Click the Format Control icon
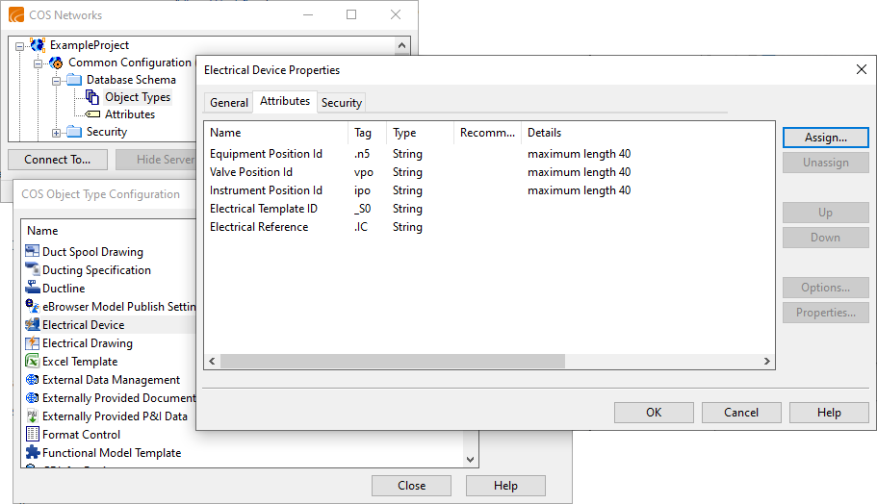This screenshot has width=877, height=504. click(33, 435)
